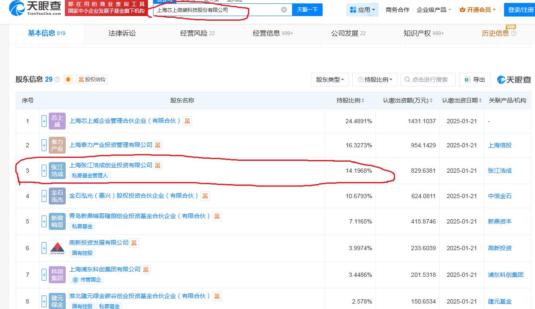Switch to the 历史信息 tab

coord(499,33)
